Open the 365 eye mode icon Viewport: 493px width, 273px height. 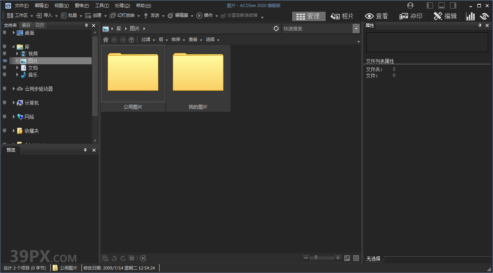484,16
